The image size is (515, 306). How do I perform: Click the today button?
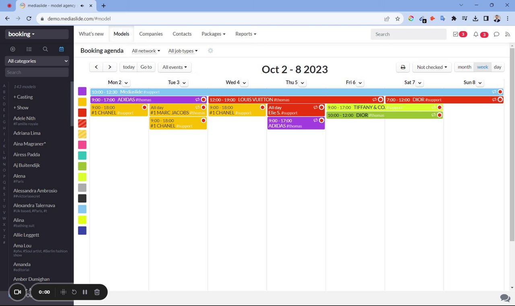[x=129, y=67]
